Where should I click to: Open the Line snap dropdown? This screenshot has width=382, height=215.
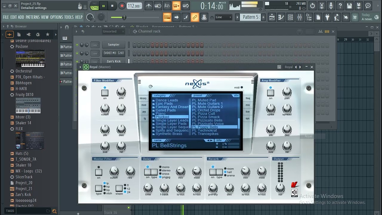223,17
